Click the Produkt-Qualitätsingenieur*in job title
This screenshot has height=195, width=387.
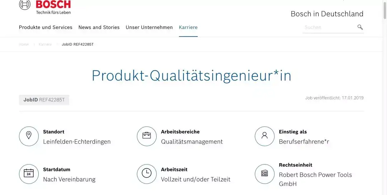(x=191, y=75)
